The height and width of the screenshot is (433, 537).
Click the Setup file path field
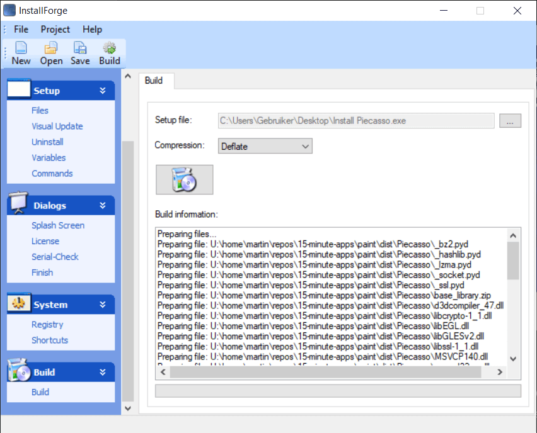coord(356,121)
